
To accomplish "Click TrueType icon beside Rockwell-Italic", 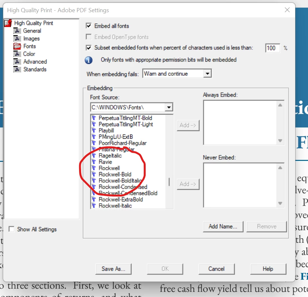I will point(94,205).
